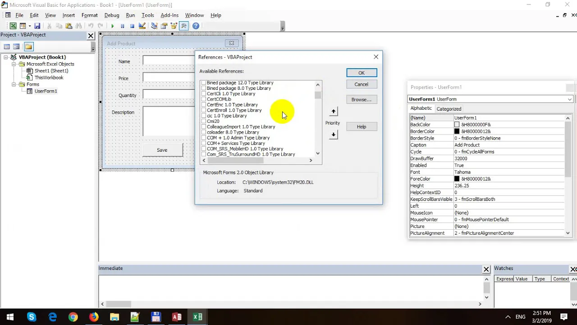Image resolution: width=577 pixels, height=325 pixels.
Task: Check Cmi20 reference box
Action: click(x=204, y=121)
